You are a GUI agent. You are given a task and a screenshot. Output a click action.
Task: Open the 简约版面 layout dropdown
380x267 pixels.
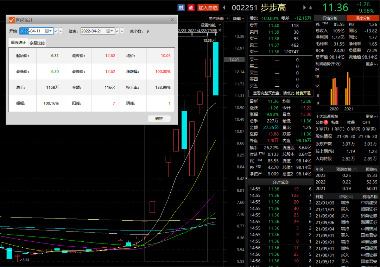218,19
